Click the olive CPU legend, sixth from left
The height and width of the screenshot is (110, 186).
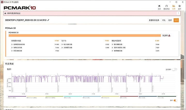(x=111, y=97)
